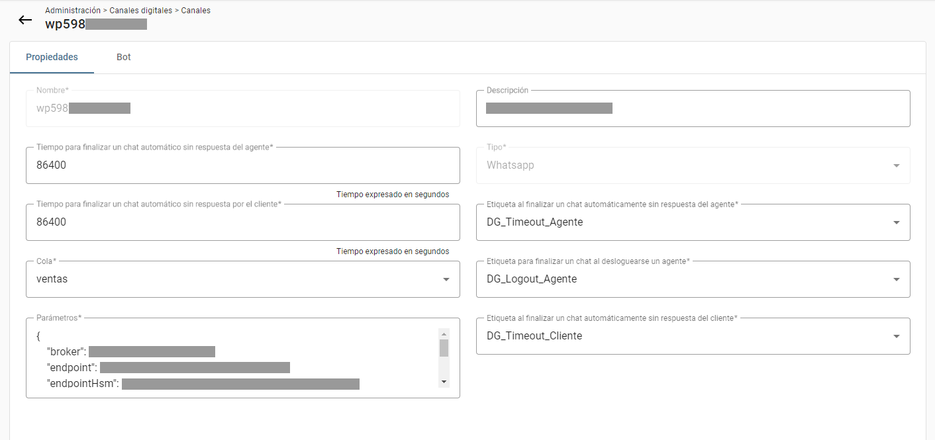Open Canales digitales in the breadcrumb

tap(140, 11)
